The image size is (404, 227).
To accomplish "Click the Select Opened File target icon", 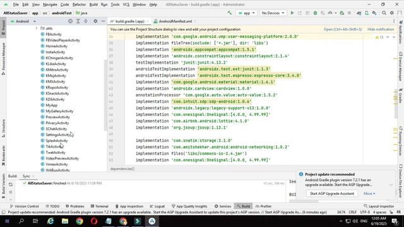I will point(70,21).
